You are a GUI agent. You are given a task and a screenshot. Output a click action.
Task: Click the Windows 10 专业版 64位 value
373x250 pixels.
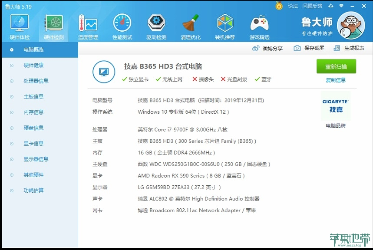(183, 112)
